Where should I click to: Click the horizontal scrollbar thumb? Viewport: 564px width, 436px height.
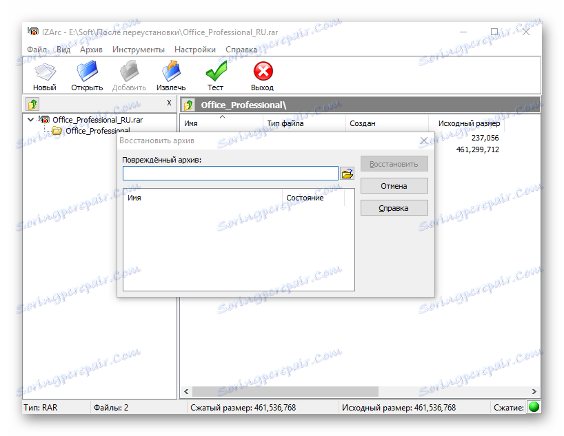coord(285,391)
